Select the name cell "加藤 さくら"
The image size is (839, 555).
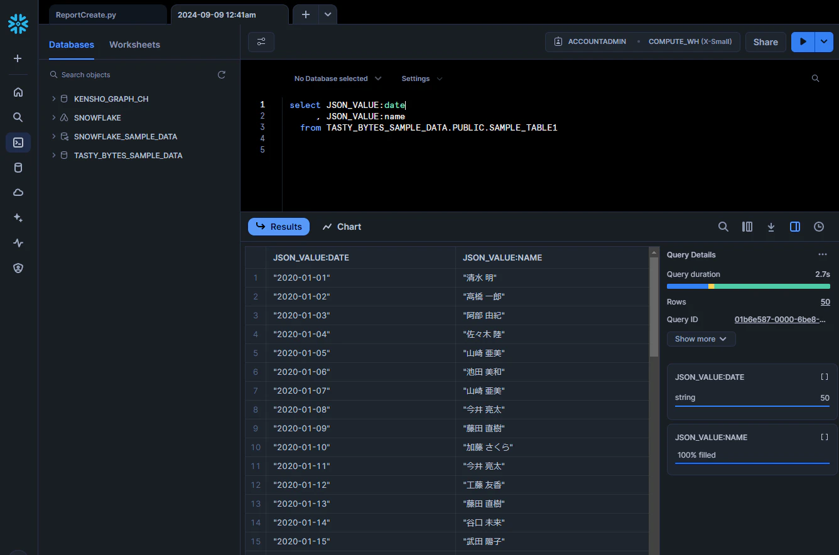point(551,447)
